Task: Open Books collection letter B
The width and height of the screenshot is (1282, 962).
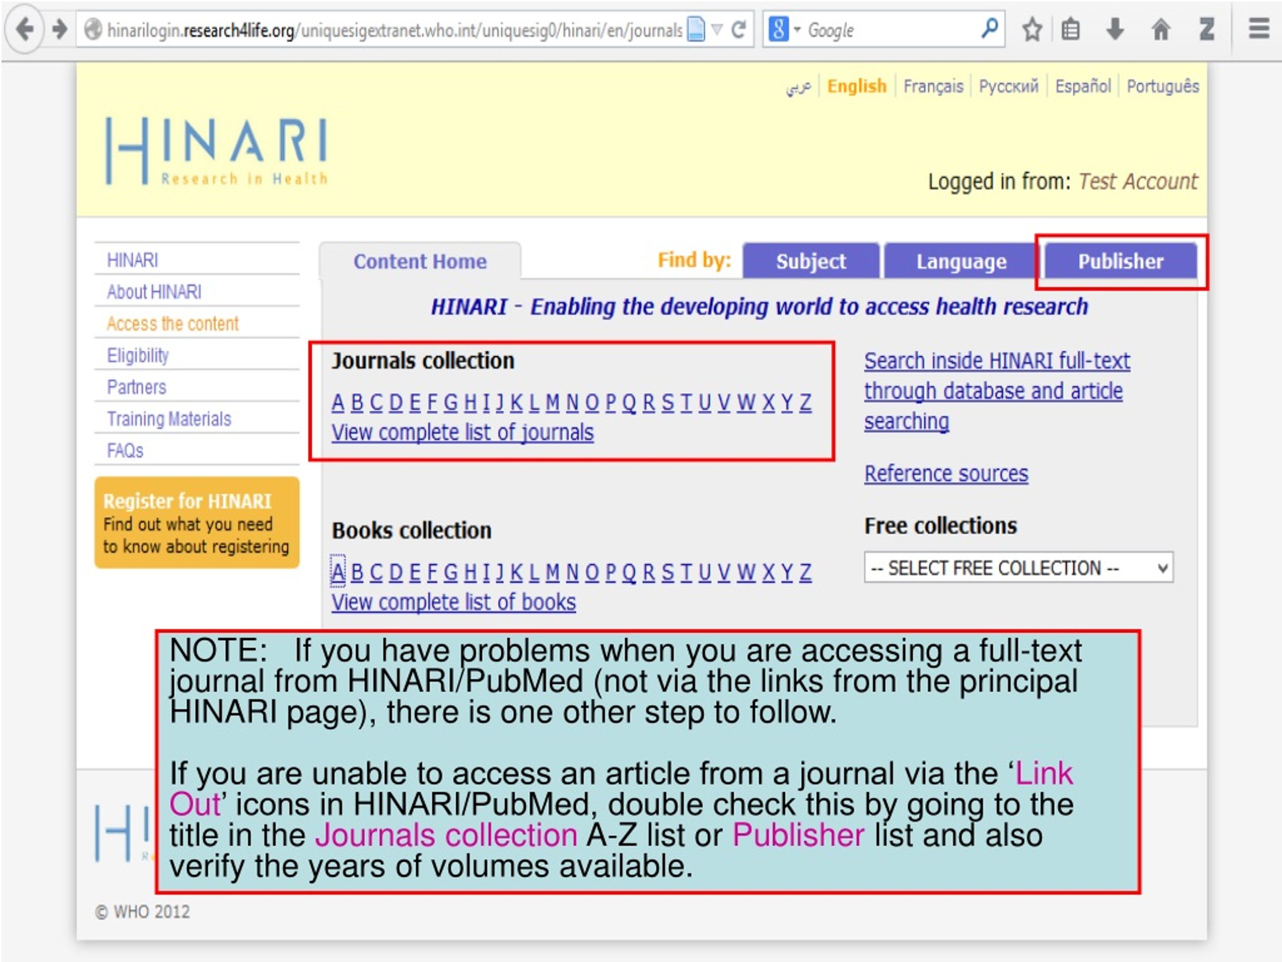Action: (x=357, y=572)
